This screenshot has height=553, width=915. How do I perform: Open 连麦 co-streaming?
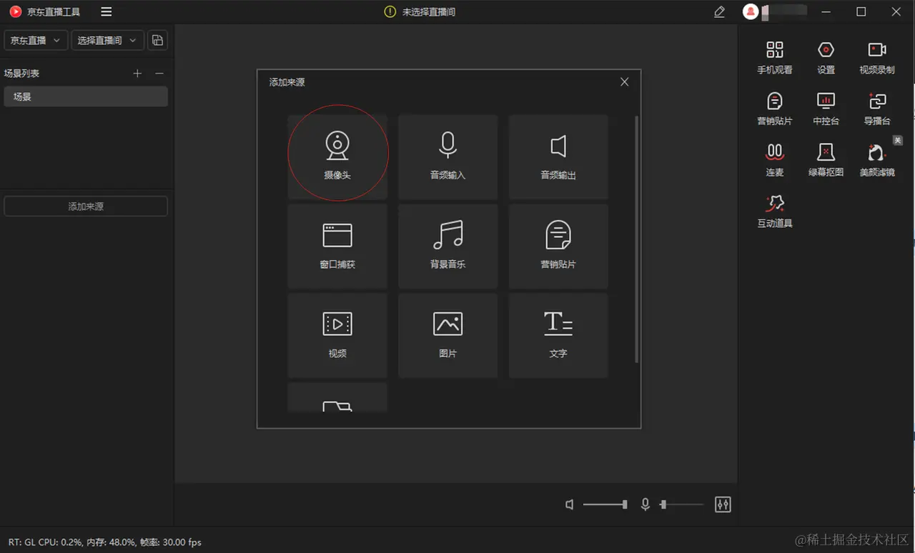coord(775,160)
